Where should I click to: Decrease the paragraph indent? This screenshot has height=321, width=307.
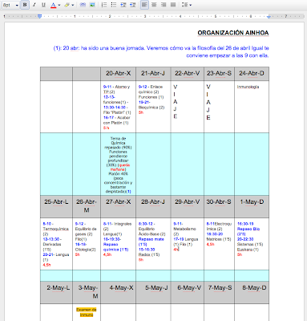coord(123,5)
